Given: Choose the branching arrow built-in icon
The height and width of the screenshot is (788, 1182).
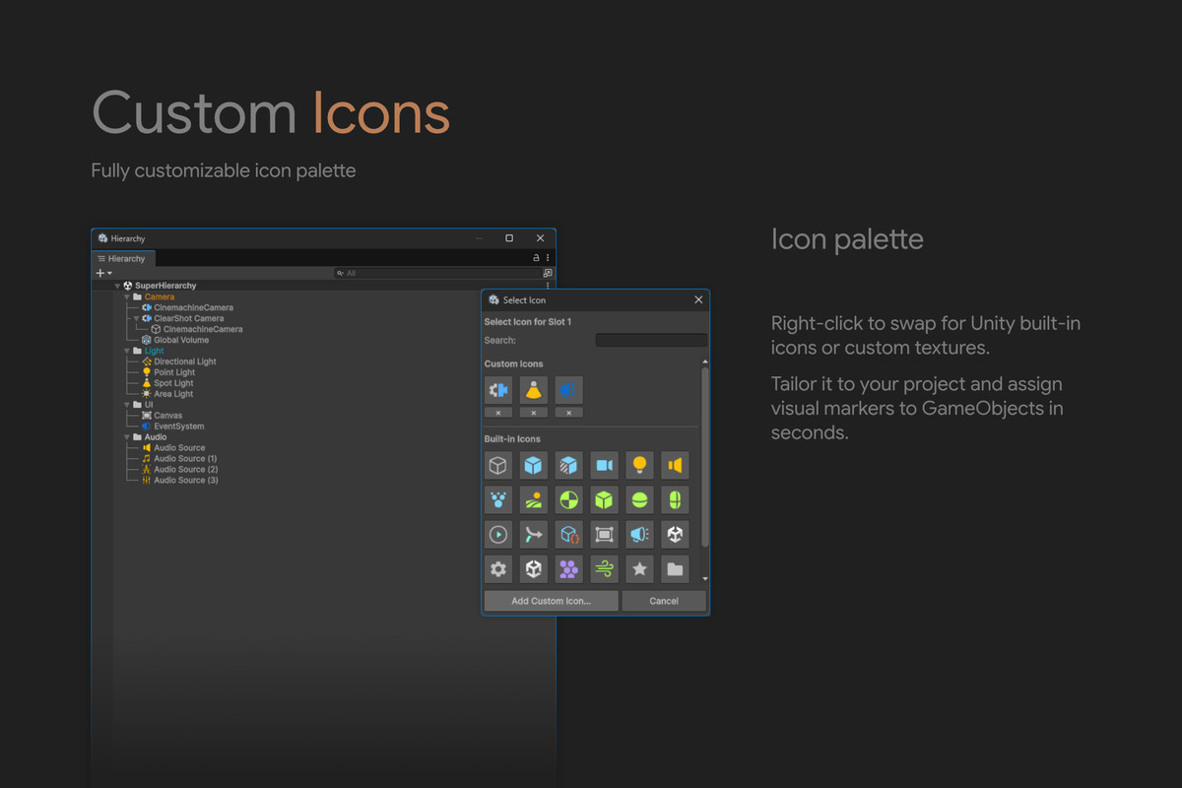Looking at the screenshot, I should [534, 535].
